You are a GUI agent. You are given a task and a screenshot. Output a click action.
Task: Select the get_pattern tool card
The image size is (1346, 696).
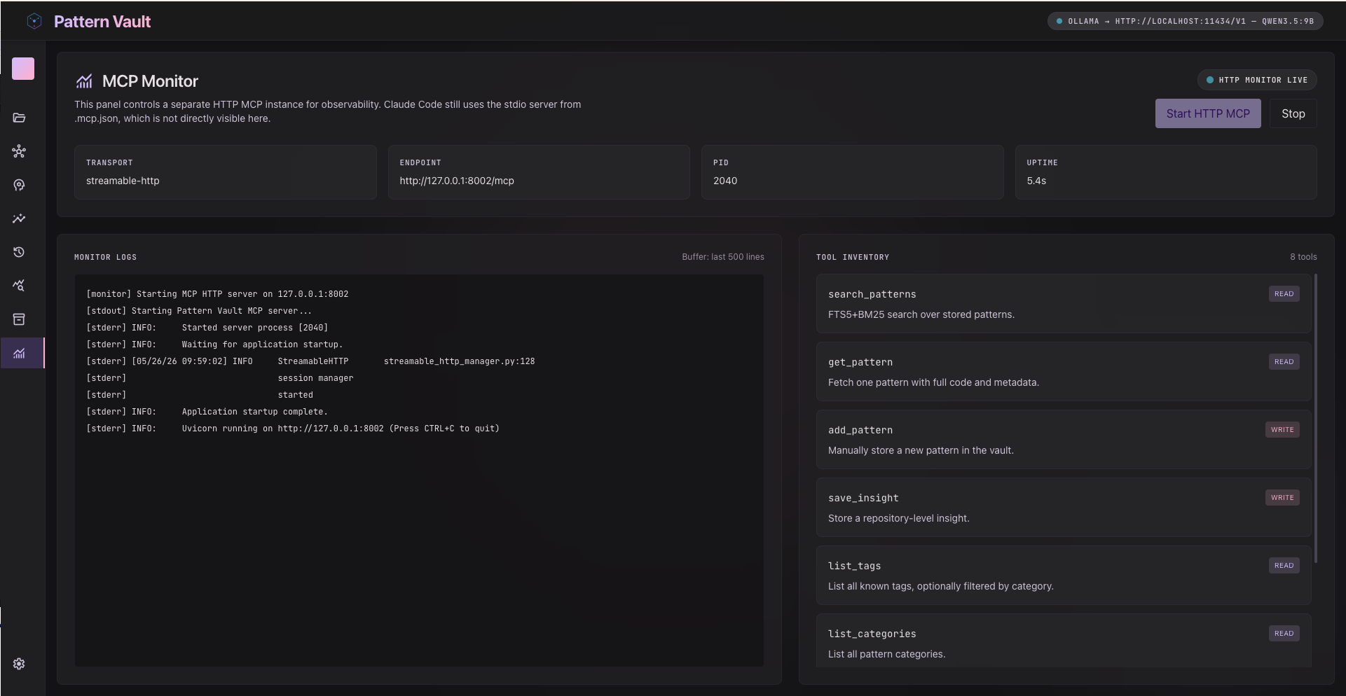pos(1063,372)
